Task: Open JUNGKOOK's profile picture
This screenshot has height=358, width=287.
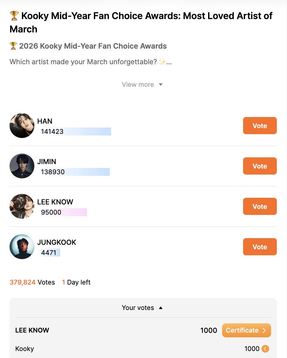Action: [22, 247]
